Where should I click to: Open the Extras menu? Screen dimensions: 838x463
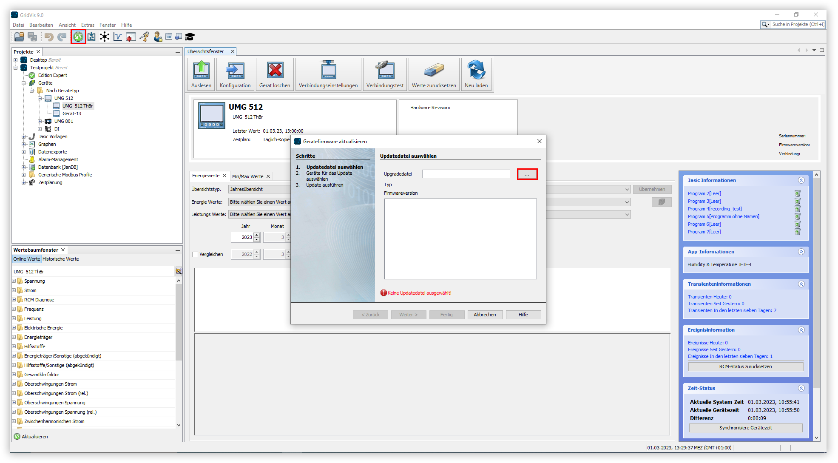click(x=88, y=25)
